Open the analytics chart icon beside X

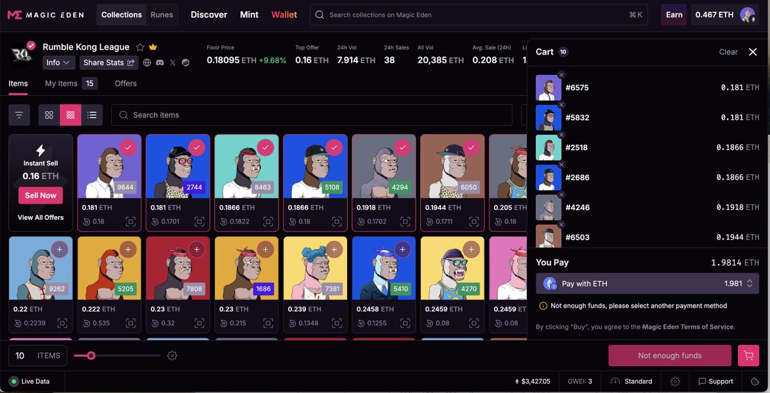point(185,63)
